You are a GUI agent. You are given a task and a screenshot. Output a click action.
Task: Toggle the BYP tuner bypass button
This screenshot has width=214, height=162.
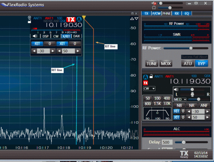(201, 64)
